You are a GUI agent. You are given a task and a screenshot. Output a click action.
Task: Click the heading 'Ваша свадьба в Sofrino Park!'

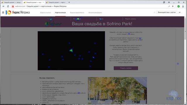click(102, 24)
